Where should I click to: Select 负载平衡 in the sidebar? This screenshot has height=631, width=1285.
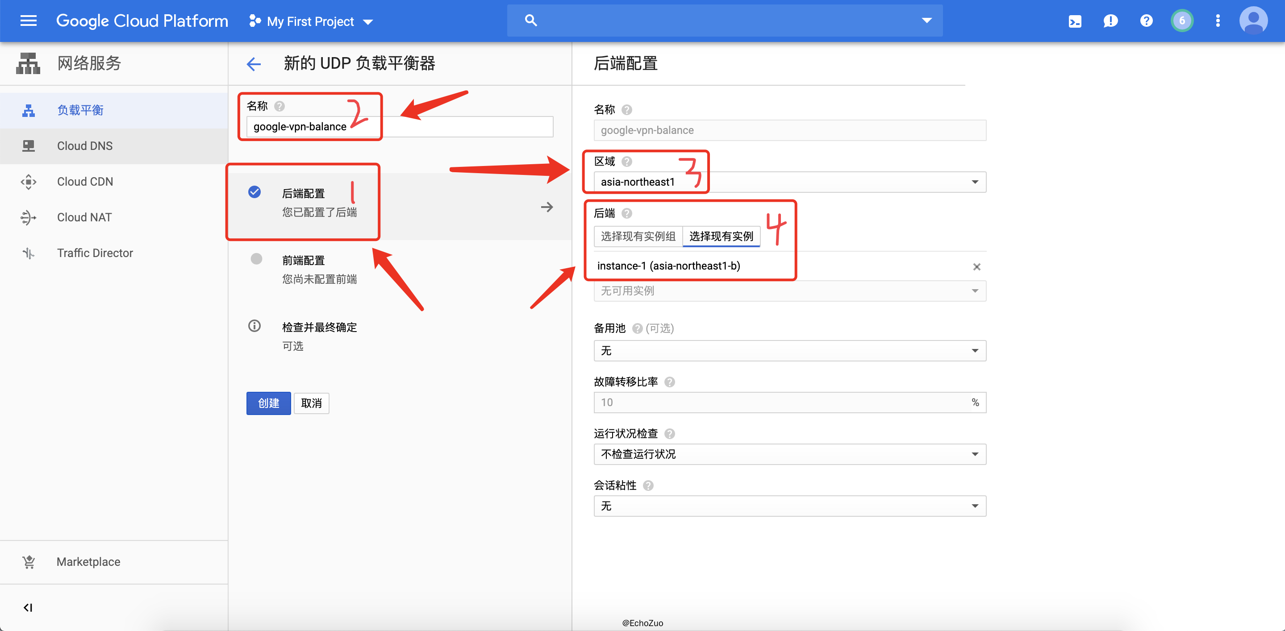[114, 110]
